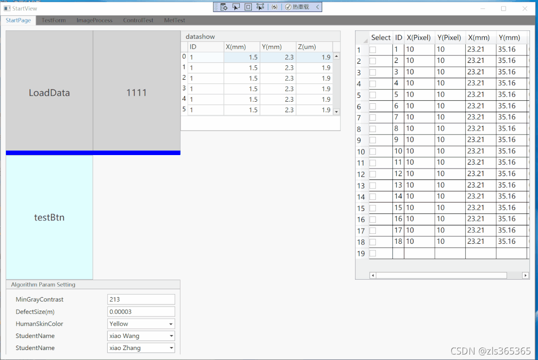Check the Select box in row 8
538x360 pixels.
pos(373,129)
